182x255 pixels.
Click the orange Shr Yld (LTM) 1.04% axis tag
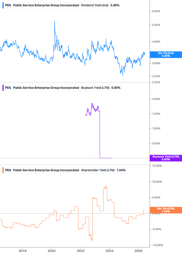(166, 210)
